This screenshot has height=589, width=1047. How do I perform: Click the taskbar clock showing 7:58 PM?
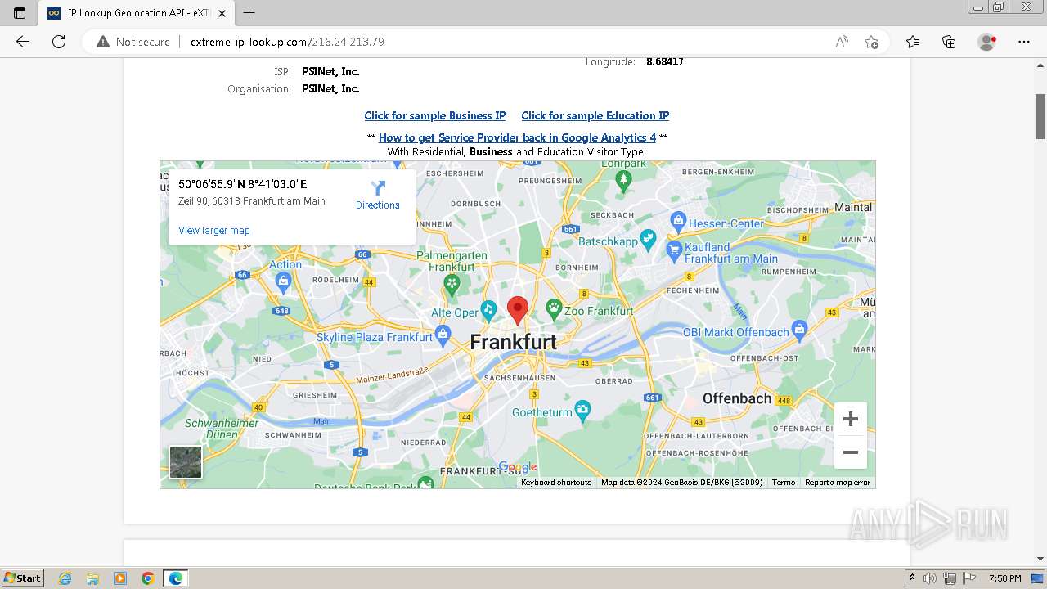tap(1004, 578)
